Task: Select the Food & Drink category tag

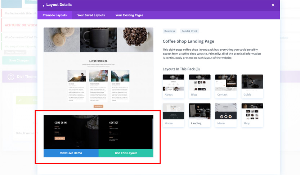Action: tap(189, 31)
